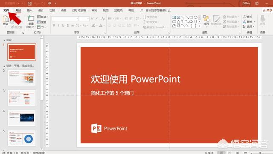Click the 共享 (Share) button
This screenshot has height=154, width=273.
tap(267, 10)
